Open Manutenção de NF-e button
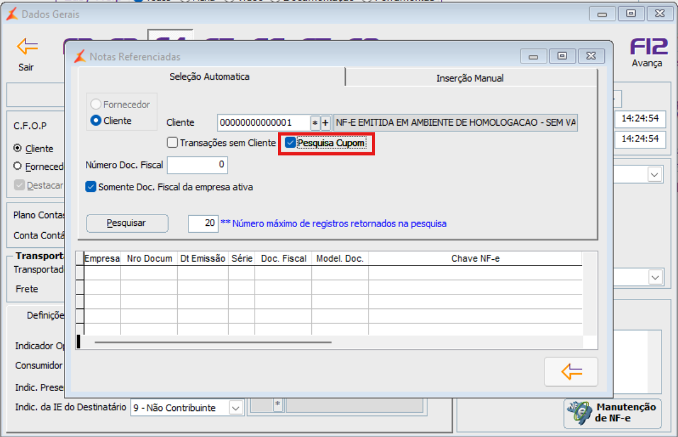678x437 pixels. click(x=613, y=413)
